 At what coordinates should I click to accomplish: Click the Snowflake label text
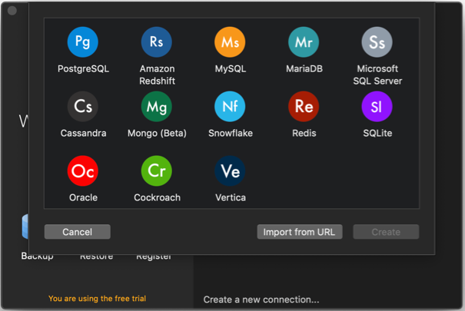point(231,134)
